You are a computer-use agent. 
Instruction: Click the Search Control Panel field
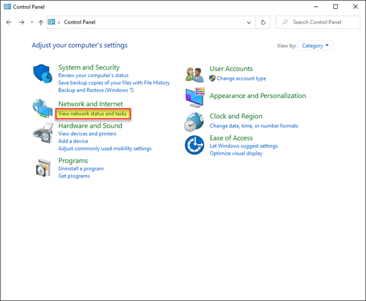click(x=318, y=22)
